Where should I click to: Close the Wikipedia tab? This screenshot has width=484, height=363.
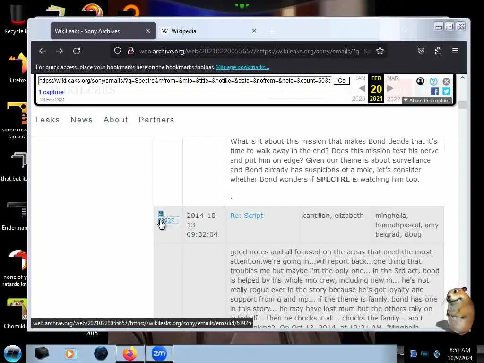click(x=254, y=31)
